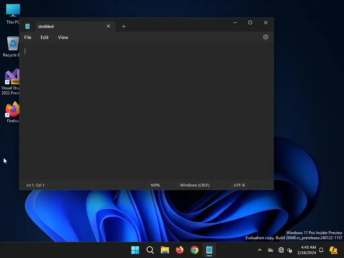The height and width of the screenshot is (258, 344).
Task: Click inside the Notepad text editing area
Action: pyautogui.click(x=146, y=112)
